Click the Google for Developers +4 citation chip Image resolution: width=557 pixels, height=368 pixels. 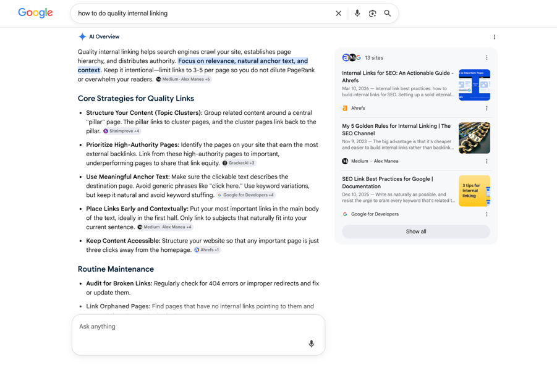(x=246, y=195)
